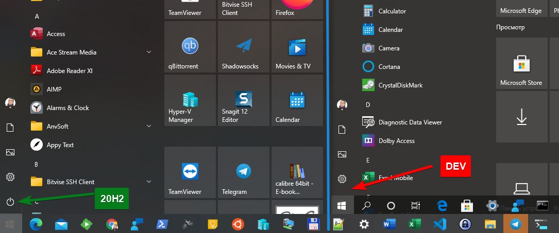Image resolution: width=559 pixels, height=233 pixels.
Task: Open Settings gear in DEV Start sidebar
Action: pos(342,179)
